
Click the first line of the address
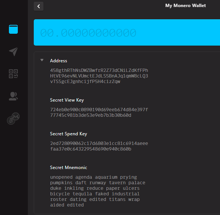tap(99, 70)
